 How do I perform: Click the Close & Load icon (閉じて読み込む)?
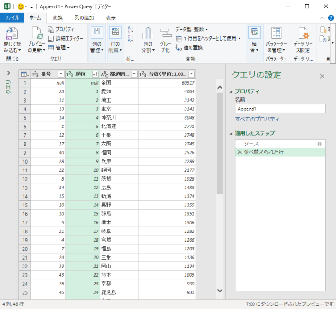pyautogui.click(x=12, y=34)
